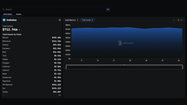187x105 pixels.
Task: Click the right range slider handle
Action: 183,67
